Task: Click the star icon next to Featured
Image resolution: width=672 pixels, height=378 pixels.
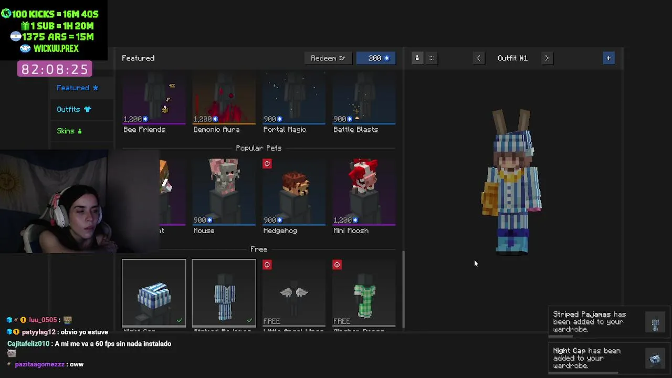Action: pyautogui.click(x=95, y=88)
